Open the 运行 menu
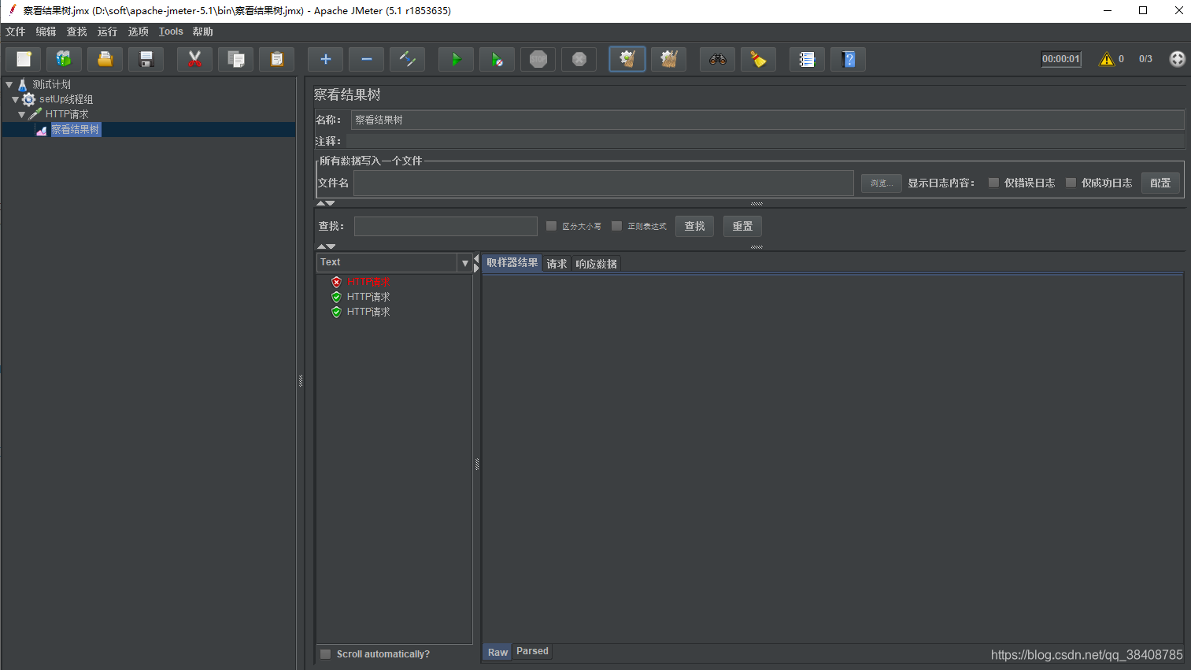This screenshot has width=1191, height=670. pos(108,31)
